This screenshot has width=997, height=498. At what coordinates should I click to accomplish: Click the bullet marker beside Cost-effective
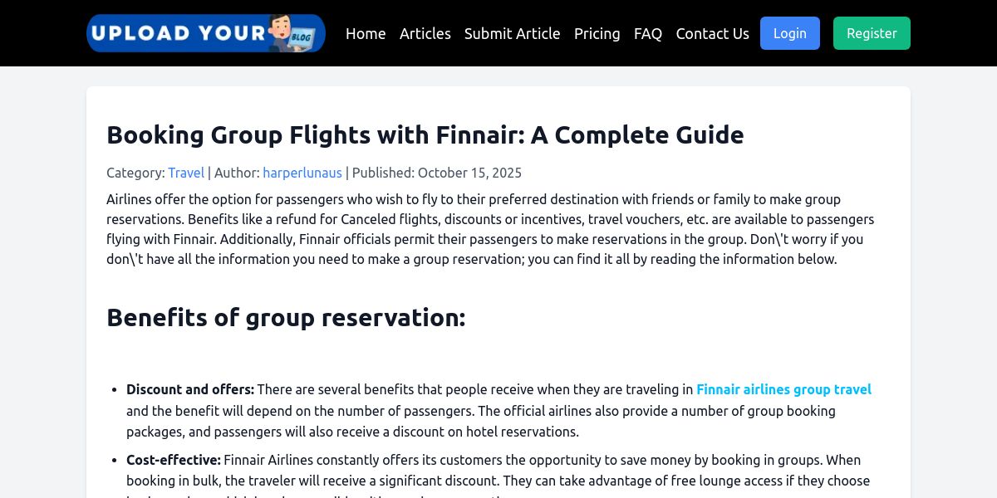(x=115, y=461)
